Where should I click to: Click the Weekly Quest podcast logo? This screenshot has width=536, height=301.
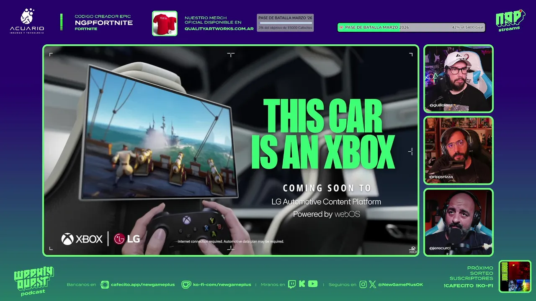coord(34,281)
